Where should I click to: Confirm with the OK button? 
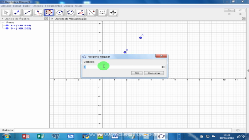(x=137, y=73)
